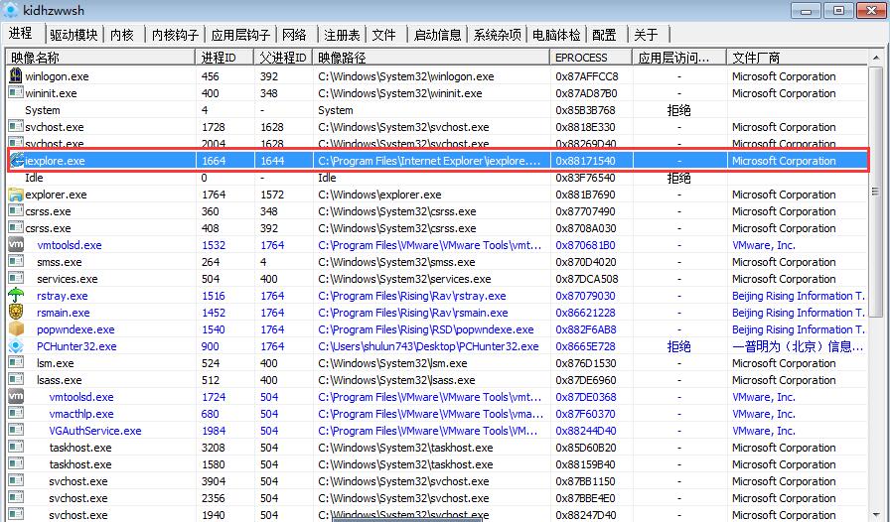The image size is (890, 522).
Task: Click the VMware, Inc. vendor of vmacthlp.exe
Action: click(764, 414)
